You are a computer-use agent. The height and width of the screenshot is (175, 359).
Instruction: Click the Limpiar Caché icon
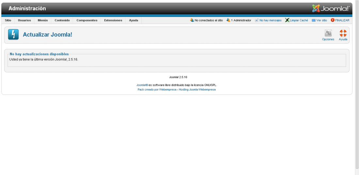tap(287, 20)
